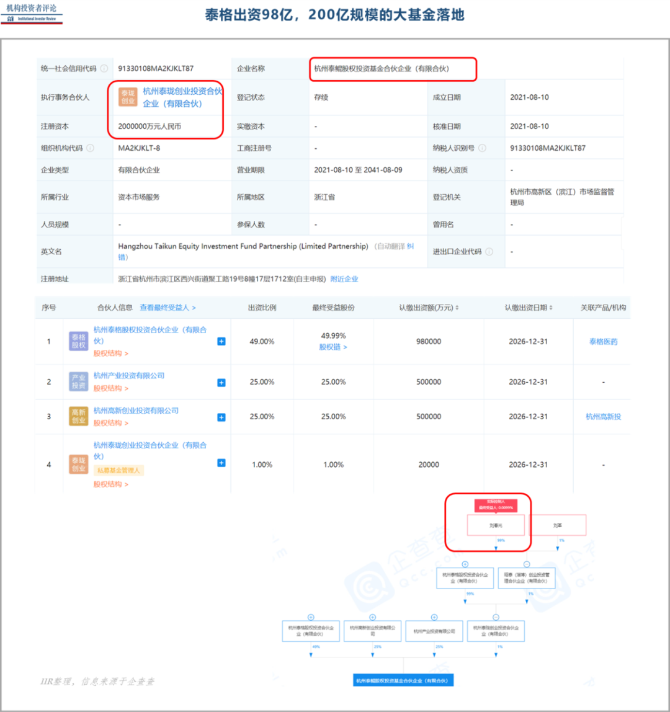Expand chart node 杭州产业投资有限公司
Viewport: 670px width, 712px height.
(434, 617)
